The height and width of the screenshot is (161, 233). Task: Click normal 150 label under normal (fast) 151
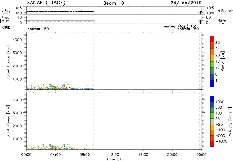coord(188,29)
